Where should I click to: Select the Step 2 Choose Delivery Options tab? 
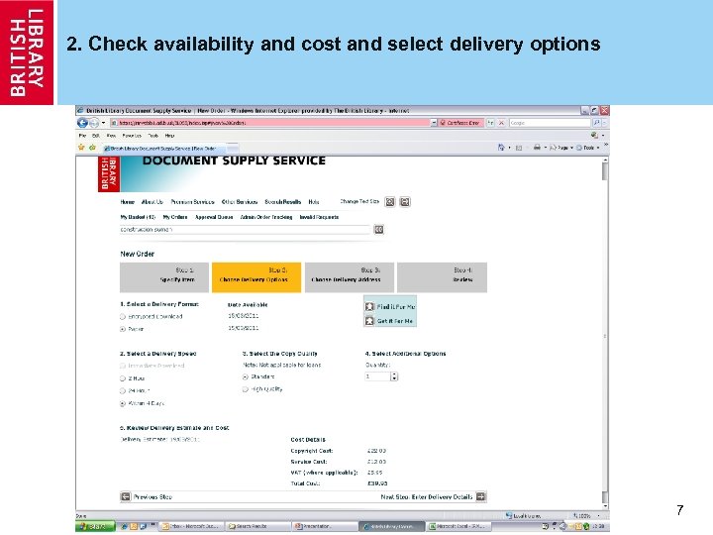point(256,277)
